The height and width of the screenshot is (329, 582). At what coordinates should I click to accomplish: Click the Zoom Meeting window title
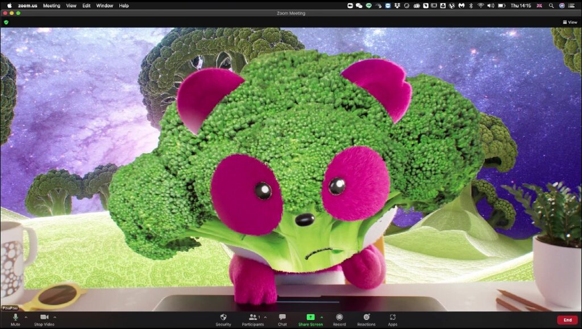291,14
